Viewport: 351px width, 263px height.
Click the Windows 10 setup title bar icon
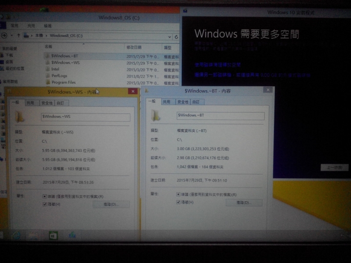pyautogui.click(x=185, y=11)
